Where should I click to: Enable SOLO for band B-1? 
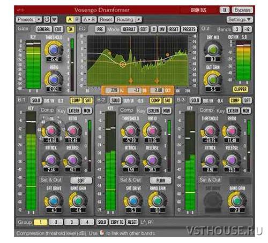coord(36,100)
